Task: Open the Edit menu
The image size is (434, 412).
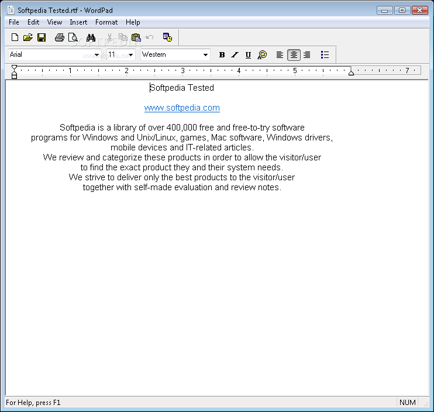Action: pos(33,22)
